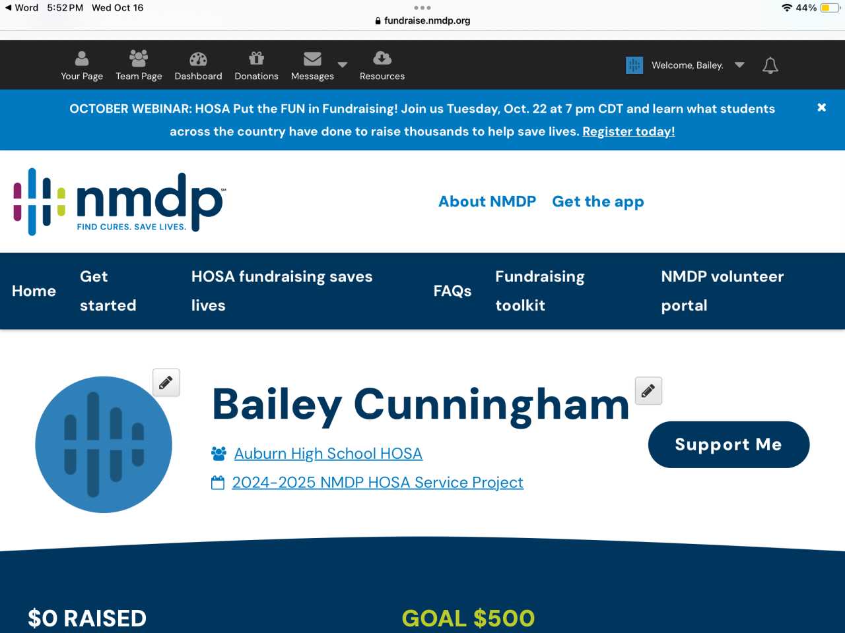
Task: Open 2024-2025 NMDP HOSA Service Project link
Action: coord(378,483)
